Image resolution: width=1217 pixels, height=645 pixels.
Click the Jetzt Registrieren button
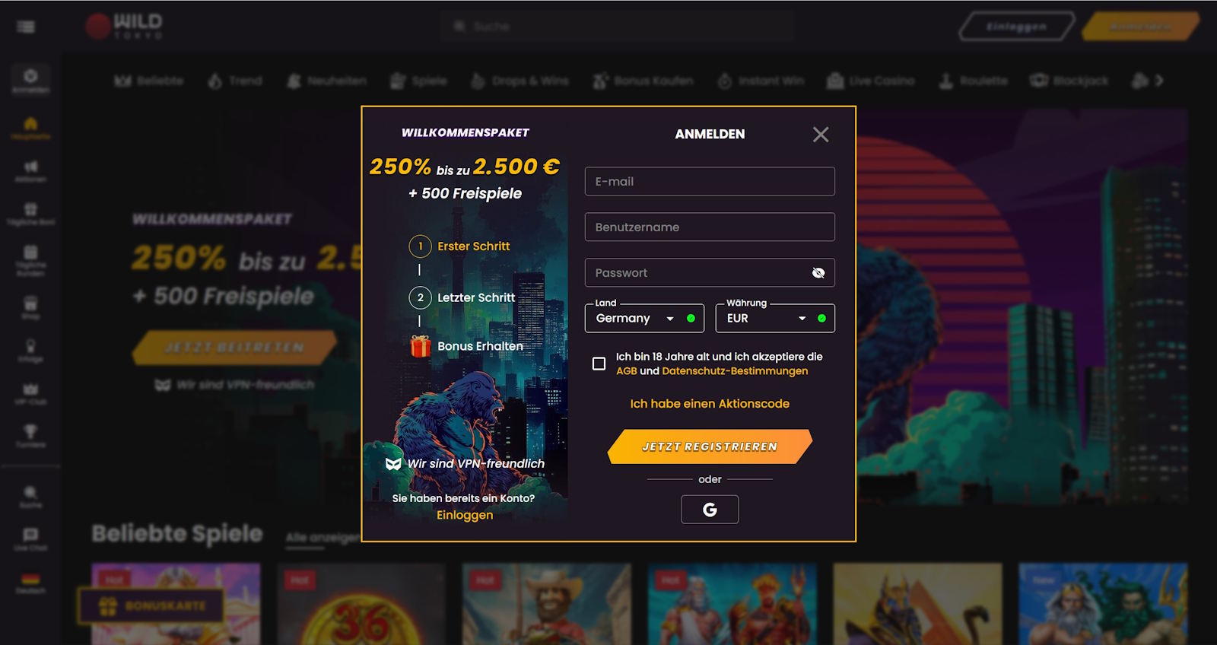pyautogui.click(x=710, y=446)
